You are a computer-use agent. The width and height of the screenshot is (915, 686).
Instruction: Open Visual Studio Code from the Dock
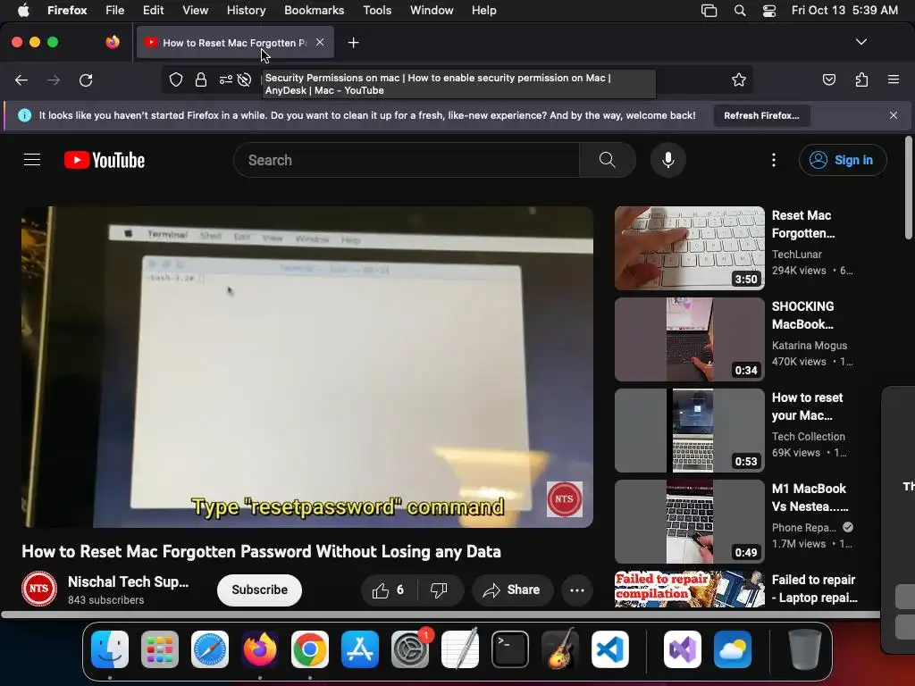pyautogui.click(x=609, y=648)
